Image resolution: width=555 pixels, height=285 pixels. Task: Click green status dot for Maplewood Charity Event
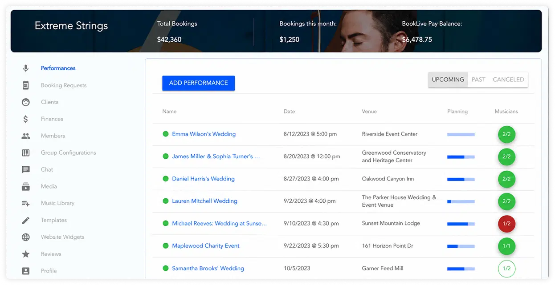point(166,246)
